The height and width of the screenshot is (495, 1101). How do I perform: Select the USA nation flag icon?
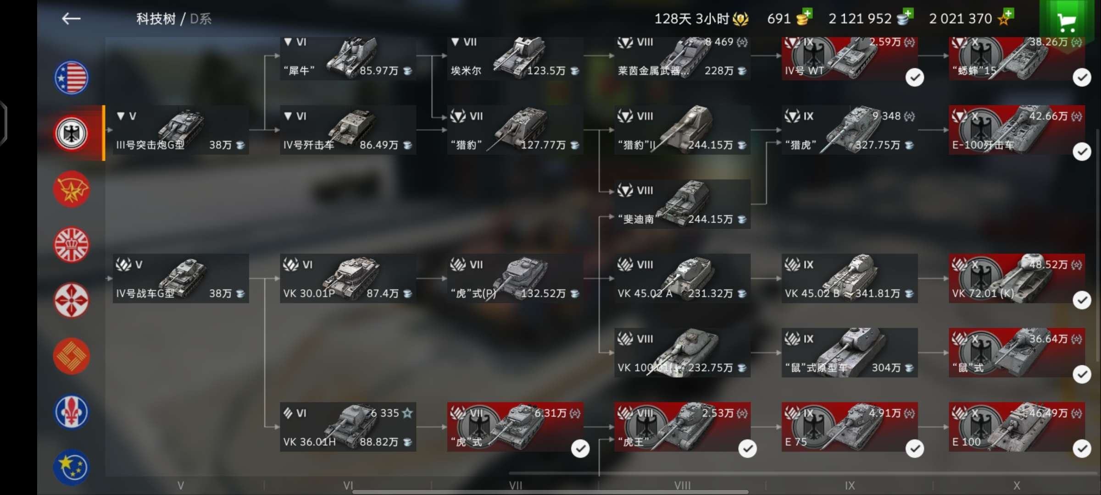[x=71, y=77]
